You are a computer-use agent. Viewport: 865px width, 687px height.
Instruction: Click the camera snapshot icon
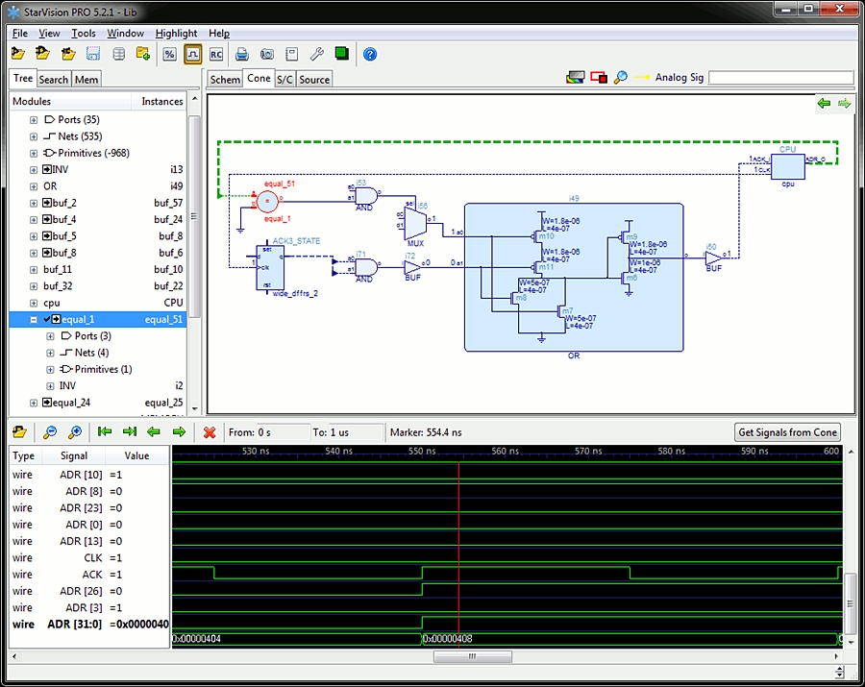pos(267,54)
